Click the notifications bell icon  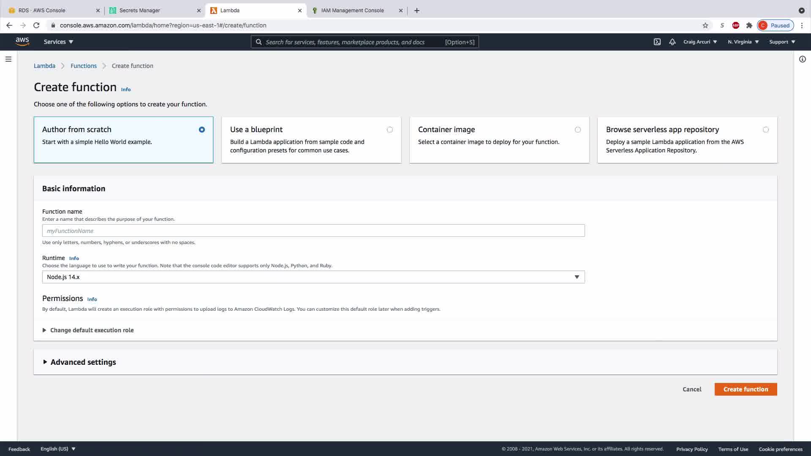tap(672, 42)
